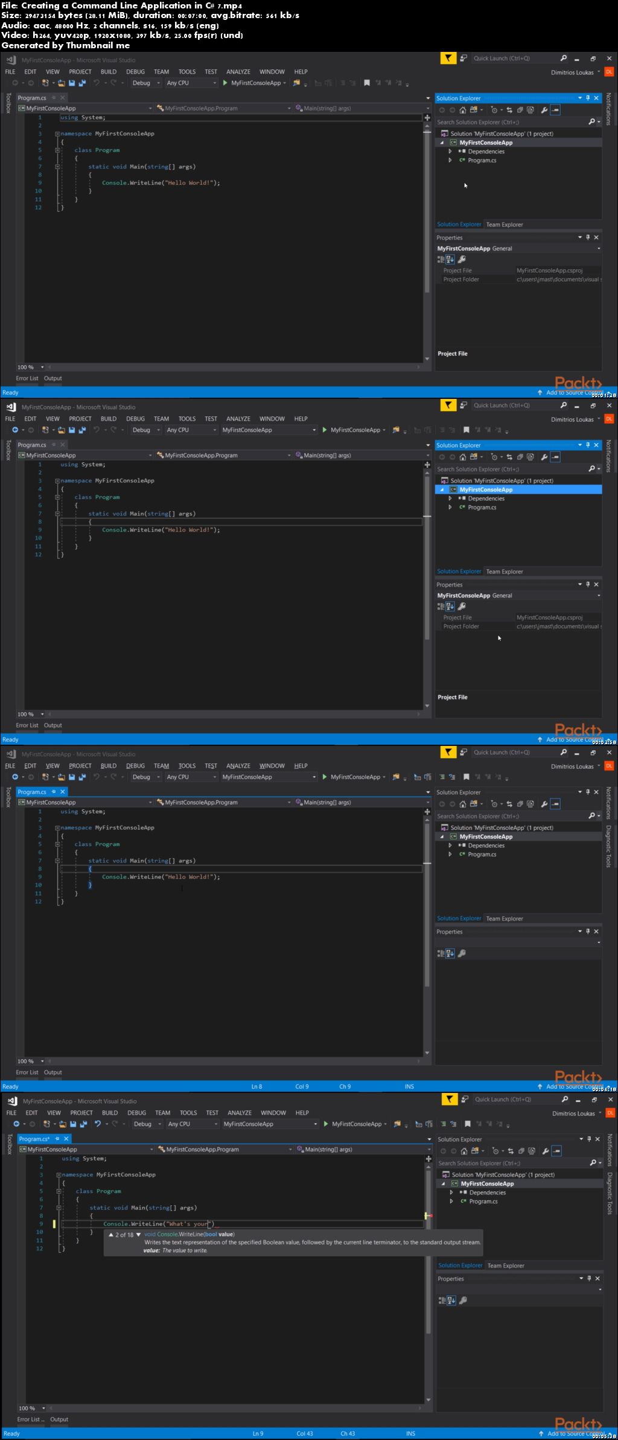The image size is (618, 1440).
Task: Expand Dependencies node in third frame
Action: 450,846
